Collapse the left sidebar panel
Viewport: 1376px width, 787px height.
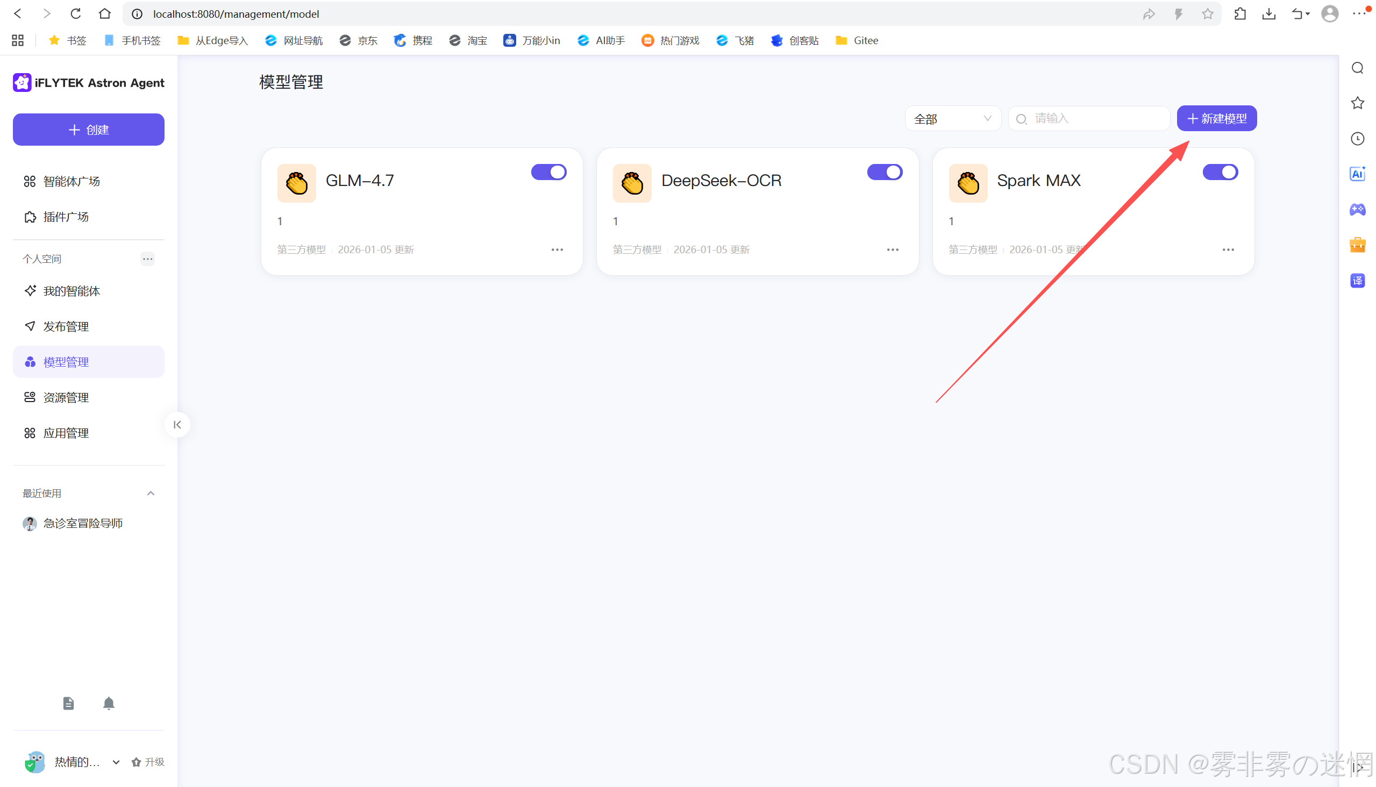(177, 425)
